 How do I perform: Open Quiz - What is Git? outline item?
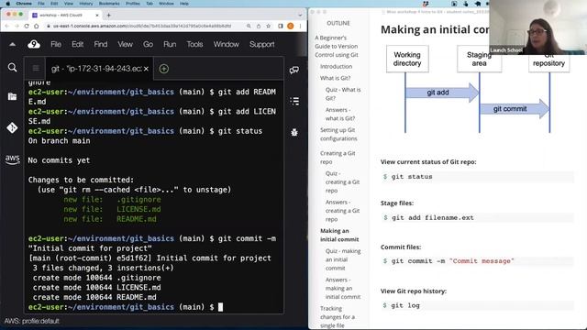(x=343, y=93)
